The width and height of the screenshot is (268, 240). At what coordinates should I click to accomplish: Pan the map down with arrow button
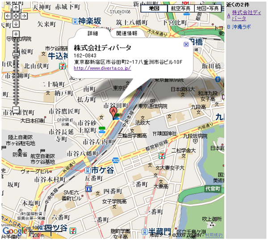(x=16, y=24)
